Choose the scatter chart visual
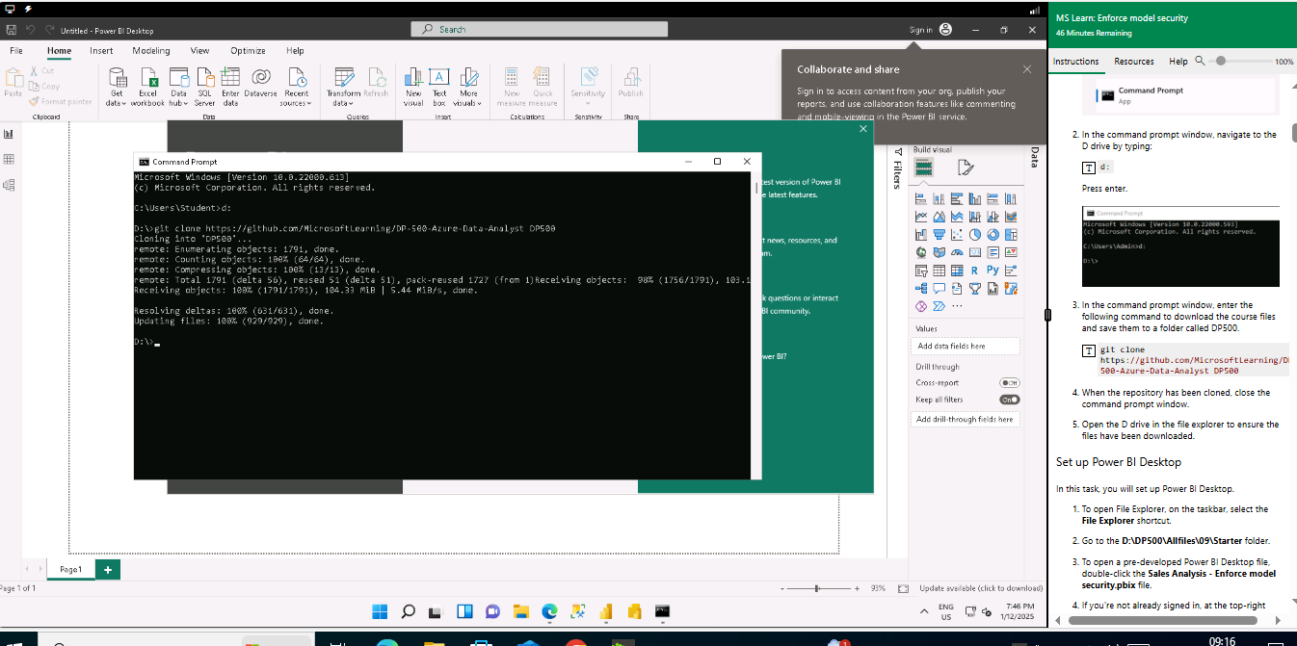This screenshot has width=1297, height=646. [x=957, y=234]
